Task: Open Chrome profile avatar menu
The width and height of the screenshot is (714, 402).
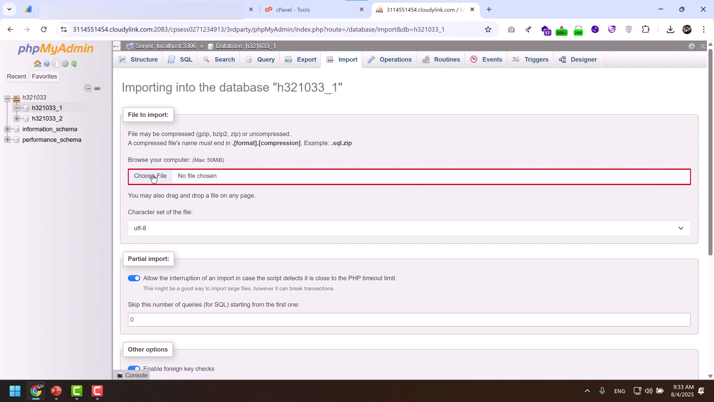Action: (687, 29)
